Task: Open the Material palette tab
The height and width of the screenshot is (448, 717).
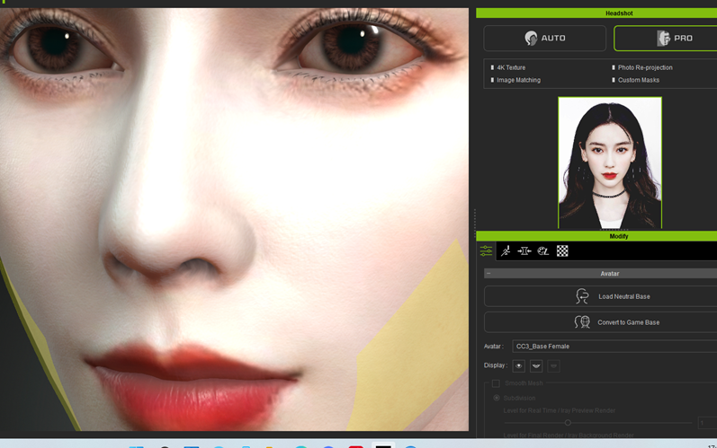Action: click(x=543, y=250)
